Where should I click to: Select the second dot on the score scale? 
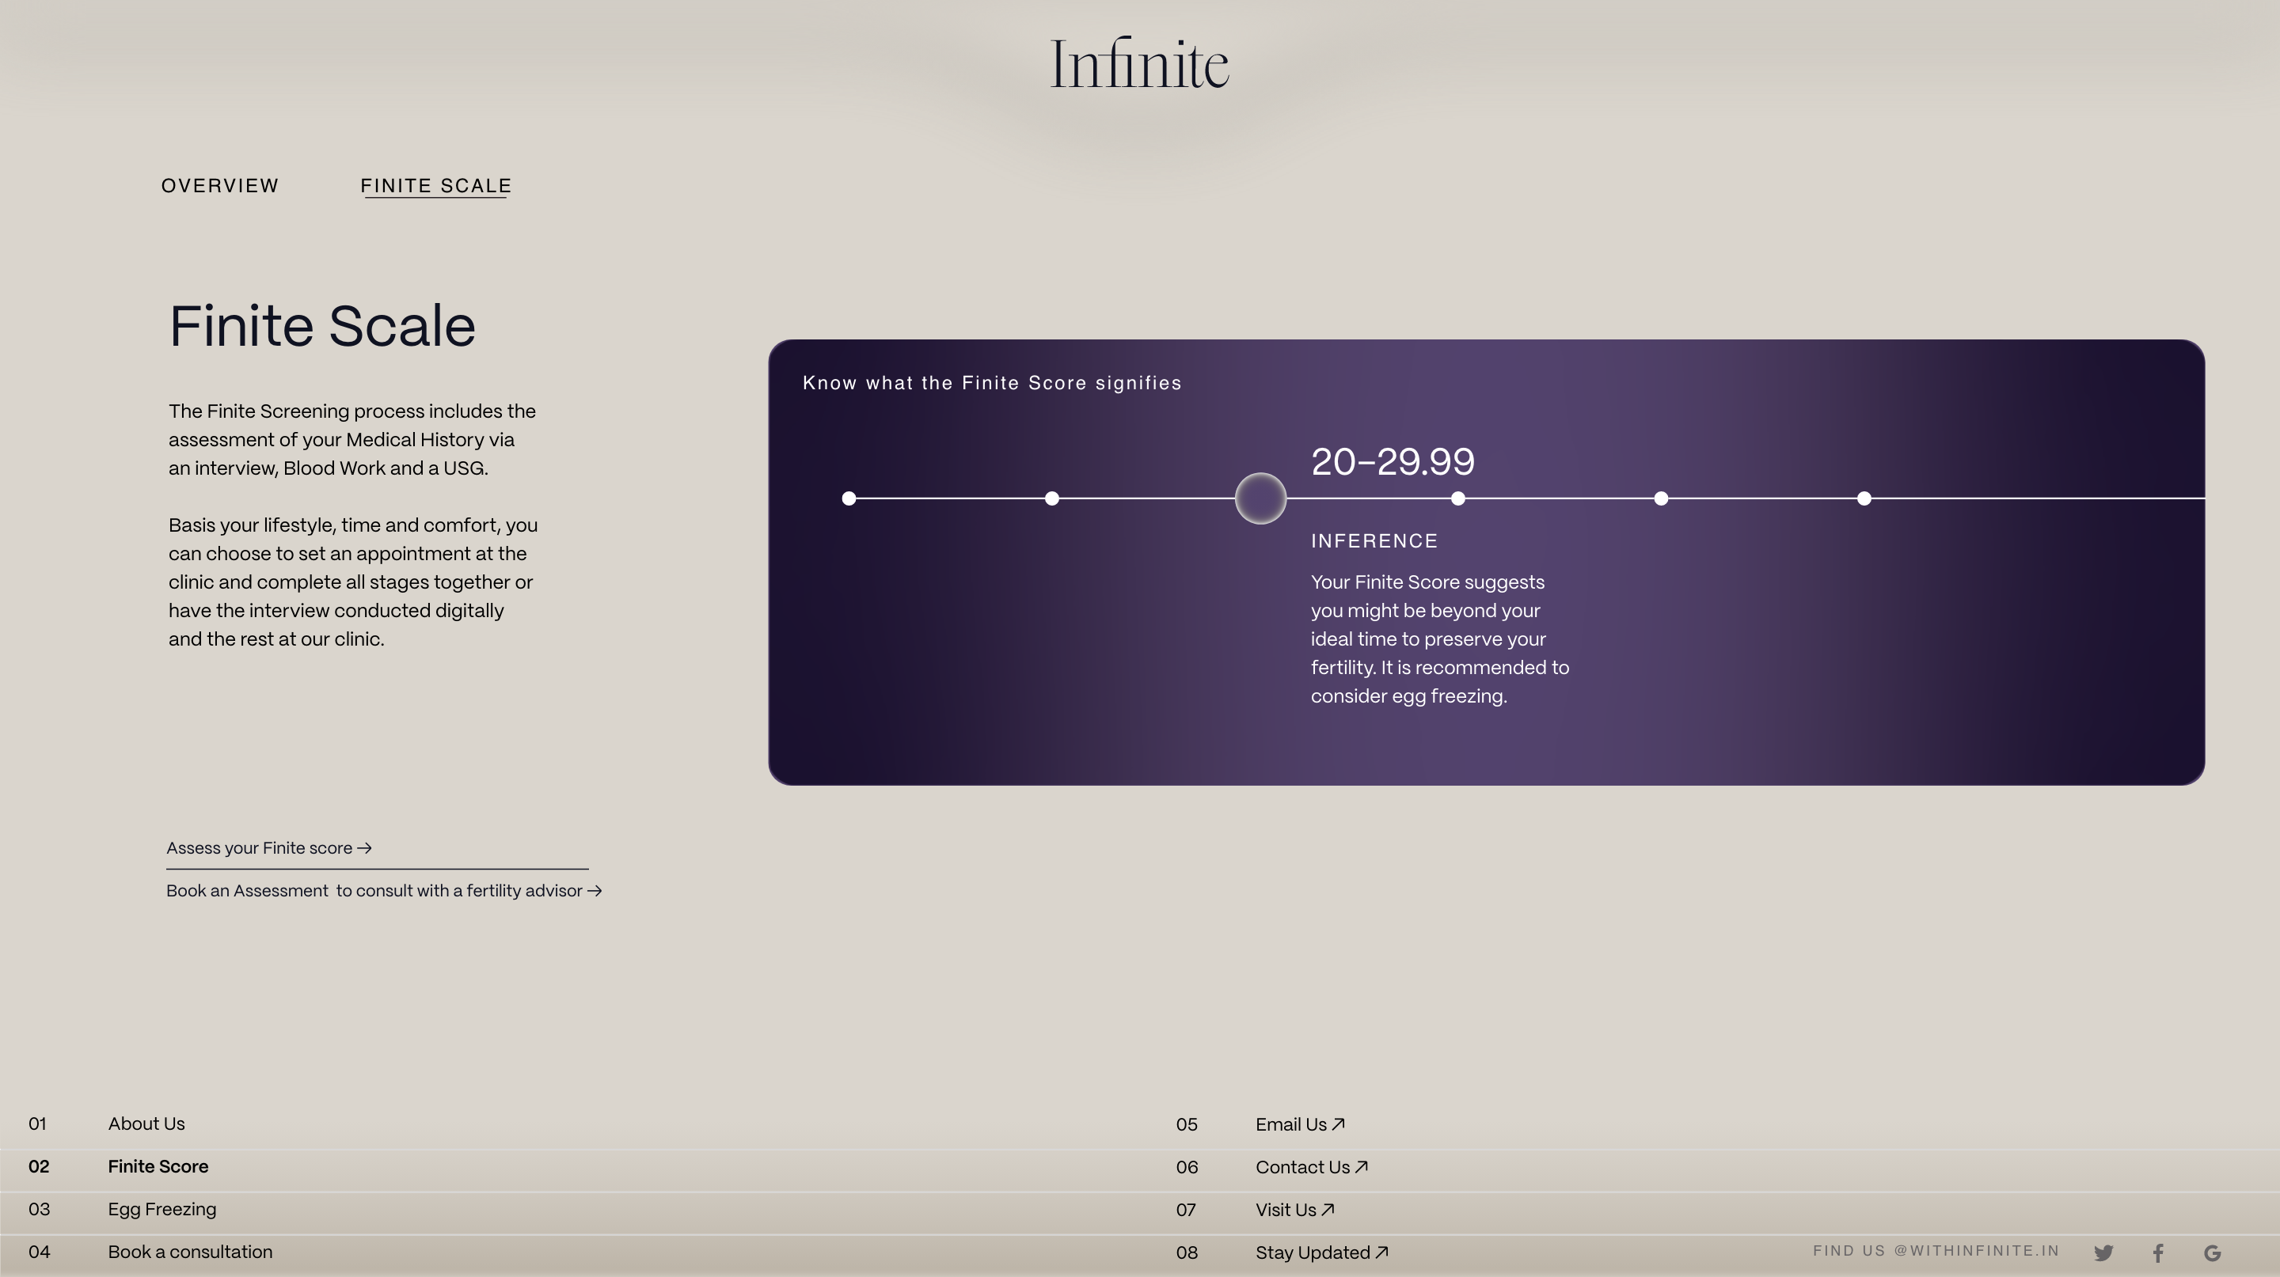[x=1051, y=498]
